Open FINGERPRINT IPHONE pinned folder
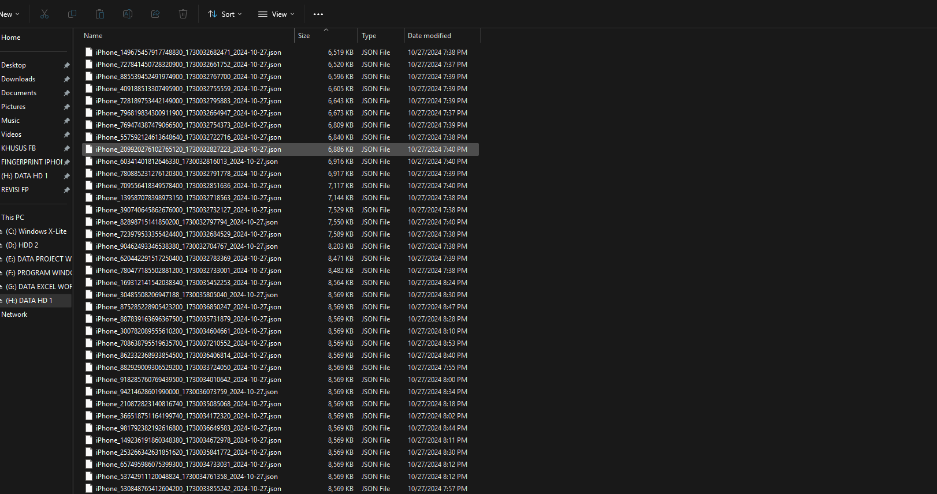The width and height of the screenshot is (937, 494). tap(32, 162)
